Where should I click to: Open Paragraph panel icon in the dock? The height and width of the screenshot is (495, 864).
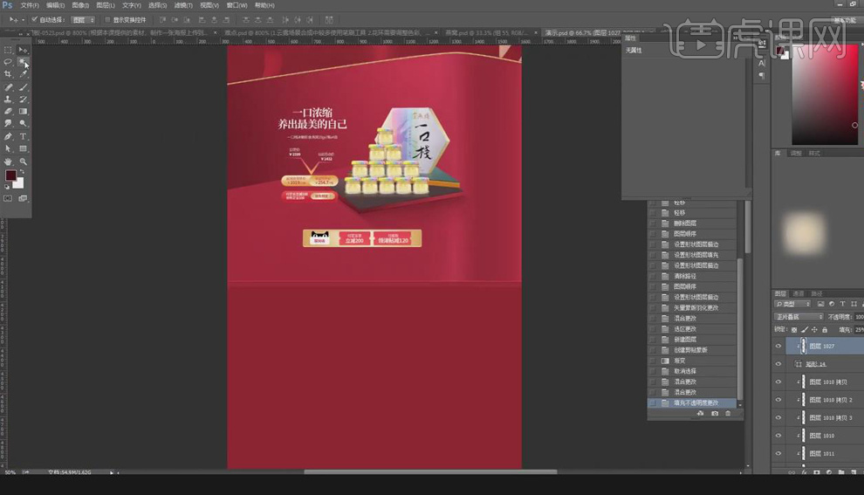click(762, 76)
